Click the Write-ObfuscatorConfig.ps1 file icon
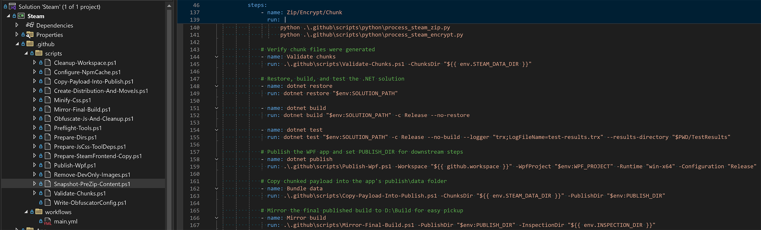Image resolution: width=761 pixels, height=230 pixels. click(x=48, y=202)
